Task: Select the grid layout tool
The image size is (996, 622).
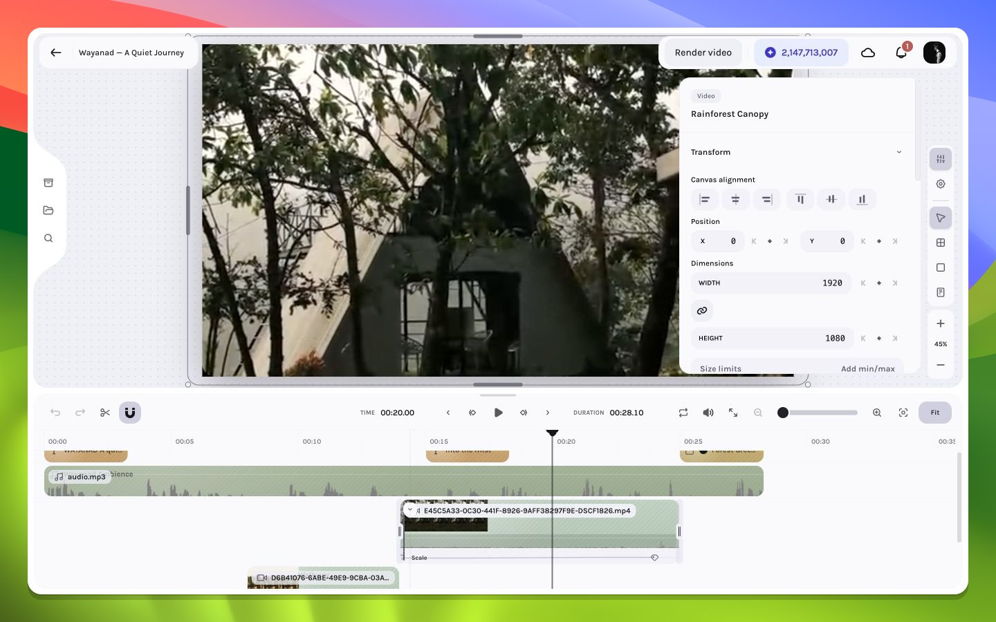Action: click(941, 243)
